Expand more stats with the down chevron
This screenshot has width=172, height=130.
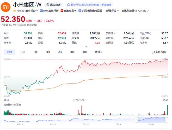point(86,47)
